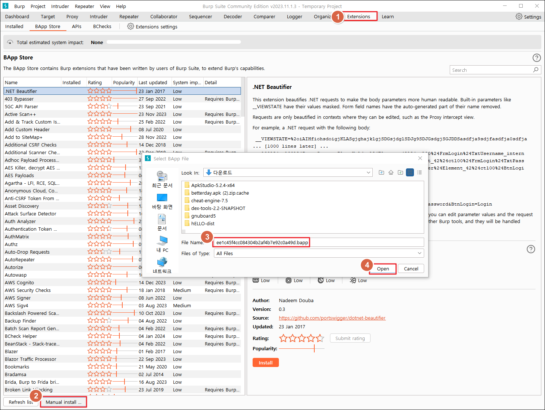Click the CPU impact Low icon
The image size is (545, 410).
pyautogui.click(x=288, y=280)
